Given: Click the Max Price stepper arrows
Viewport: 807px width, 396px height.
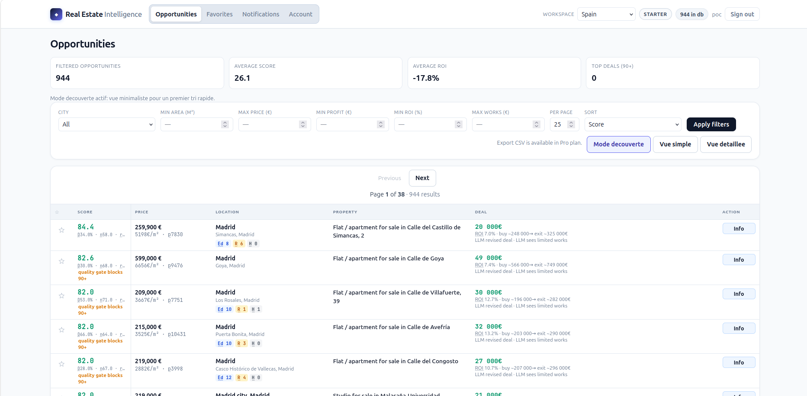Looking at the screenshot, I should 303,124.
